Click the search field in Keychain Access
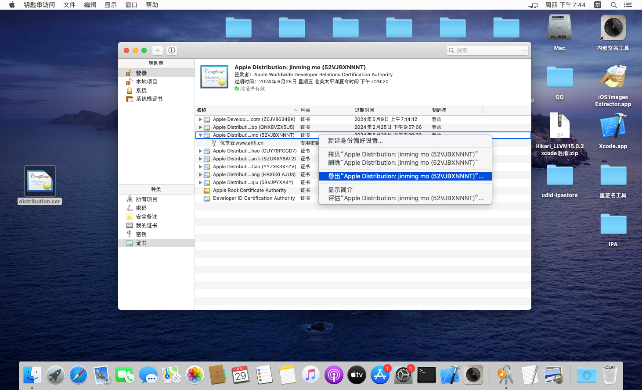Viewport: 642px width, 390px height. [x=487, y=50]
